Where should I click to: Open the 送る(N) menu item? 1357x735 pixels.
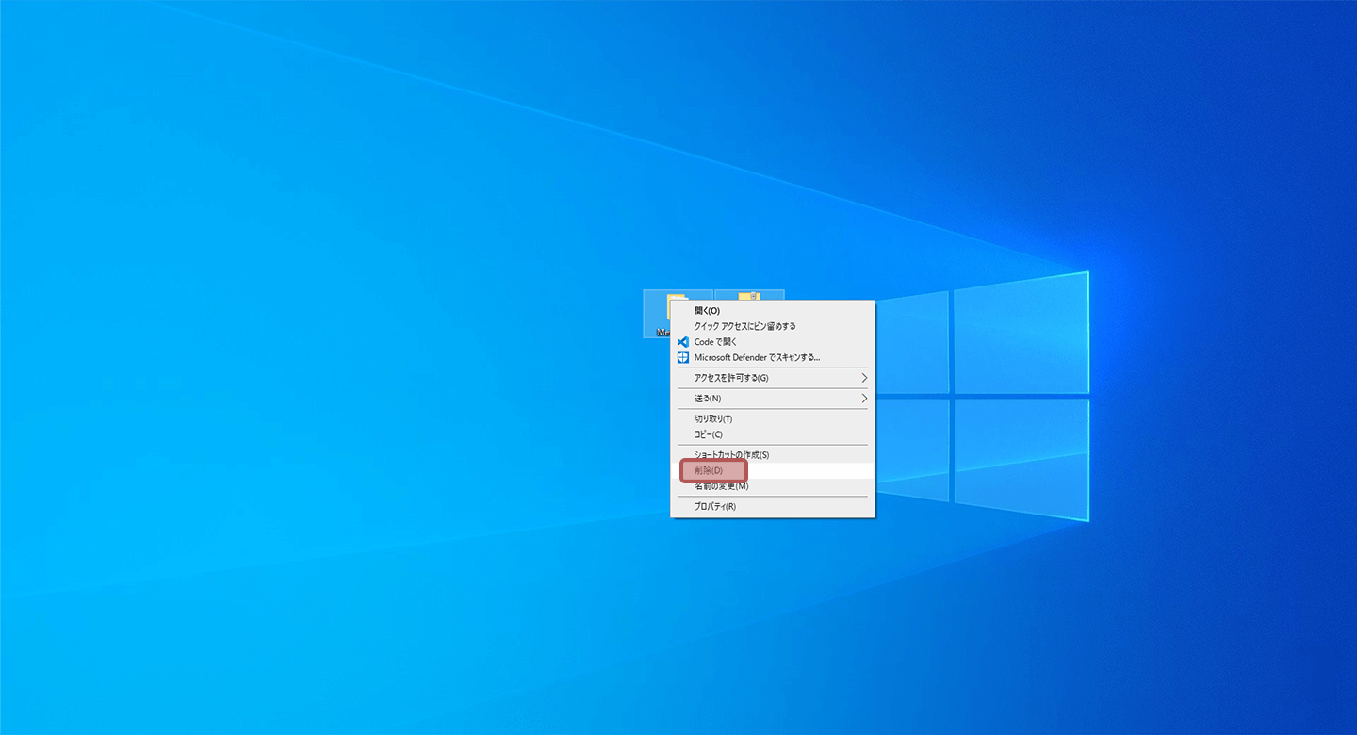click(x=708, y=399)
